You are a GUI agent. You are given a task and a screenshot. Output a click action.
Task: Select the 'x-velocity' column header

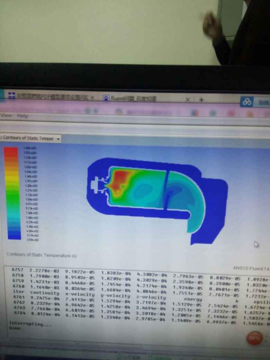[x=80, y=294]
